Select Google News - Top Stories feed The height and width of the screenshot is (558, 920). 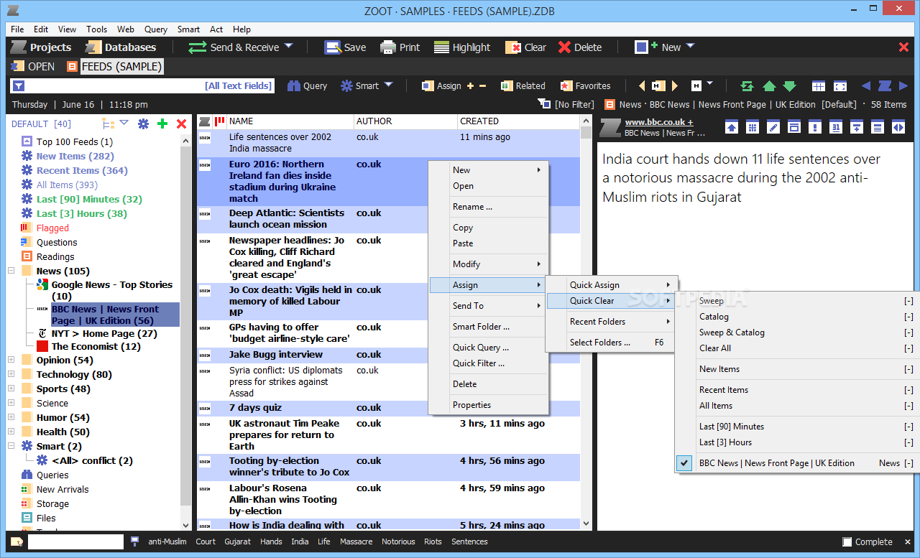(111, 290)
